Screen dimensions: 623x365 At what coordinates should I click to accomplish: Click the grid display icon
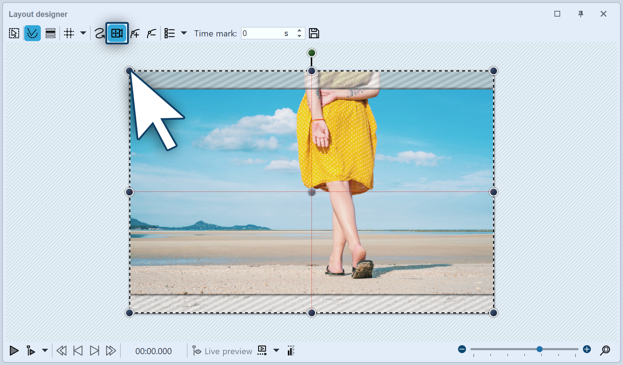click(69, 33)
